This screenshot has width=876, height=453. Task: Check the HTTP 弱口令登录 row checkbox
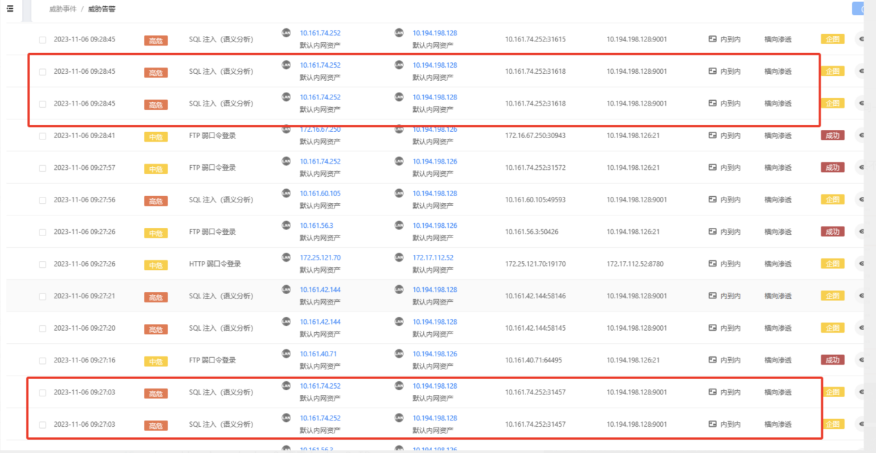pos(43,264)
